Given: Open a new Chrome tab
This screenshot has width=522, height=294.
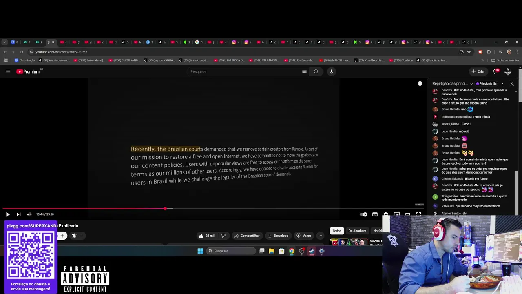Looking at the screenshot, I should pos(475,42).
